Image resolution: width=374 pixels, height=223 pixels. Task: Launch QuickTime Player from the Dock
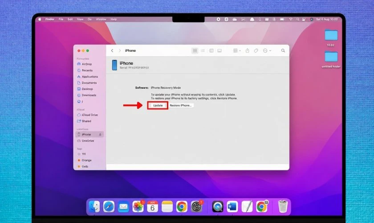pyautogui.click(x=218, y=206)
